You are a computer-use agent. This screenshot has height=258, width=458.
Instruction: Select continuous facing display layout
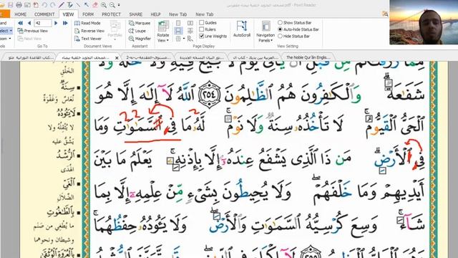(x=190, y=31)
